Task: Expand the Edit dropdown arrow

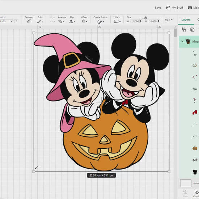Action: [x=42, y=22]
